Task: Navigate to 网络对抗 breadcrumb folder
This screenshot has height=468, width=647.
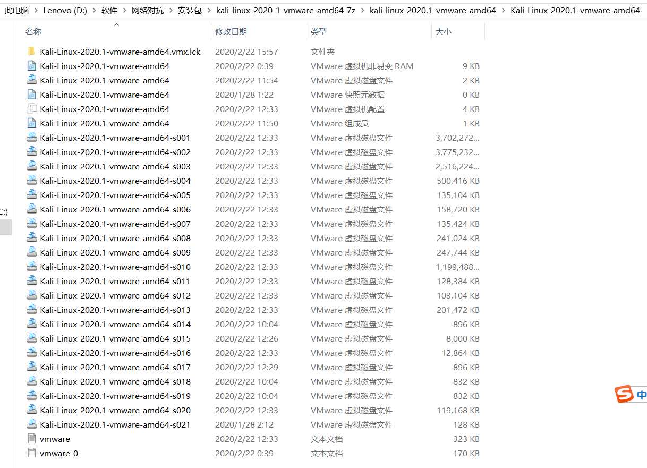Action: pyautogui.click(x=148, y=10)
